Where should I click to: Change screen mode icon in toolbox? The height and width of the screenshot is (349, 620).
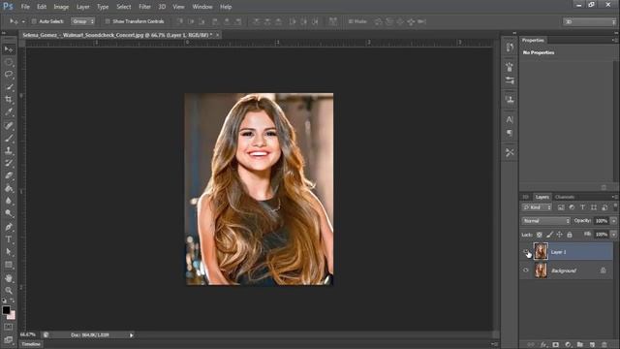pyautogui.click(x=9, y=339)
